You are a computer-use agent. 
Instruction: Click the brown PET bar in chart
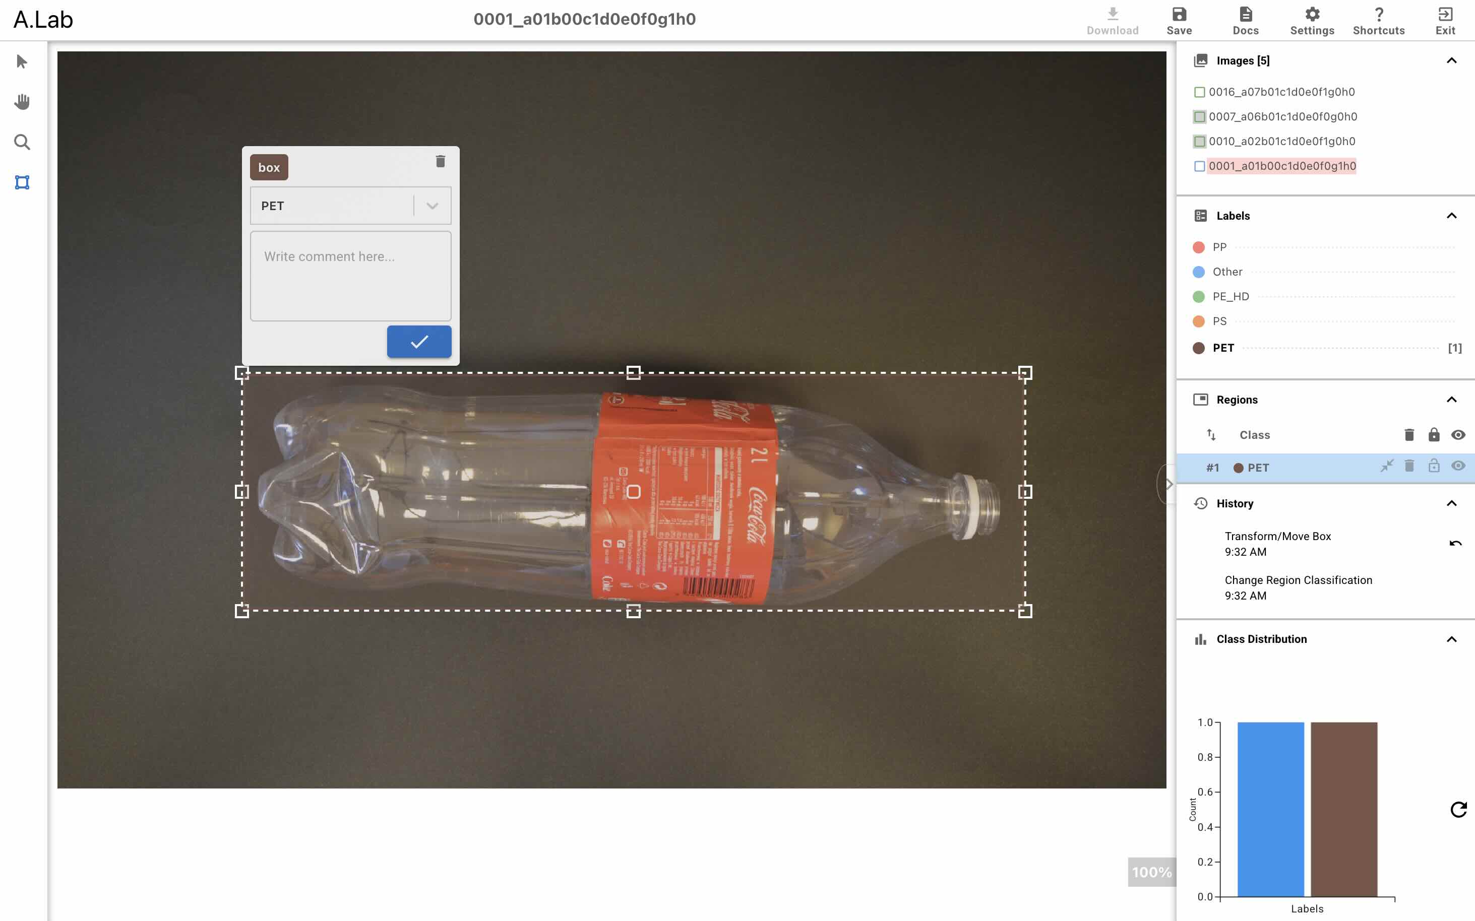1344,810
